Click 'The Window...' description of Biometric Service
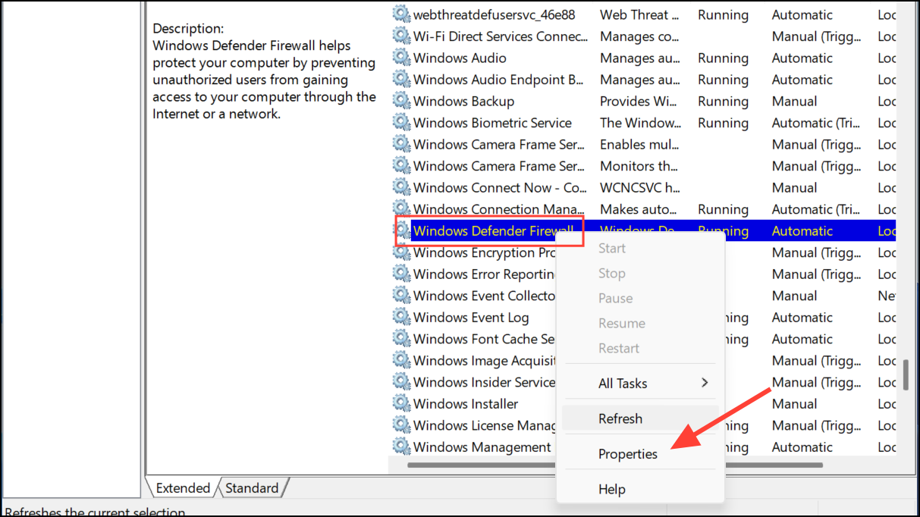The height and width of the screenshot is (517, 920). click(640, 123)
